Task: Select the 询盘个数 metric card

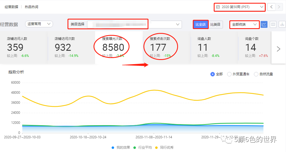Action: [255, 47]
